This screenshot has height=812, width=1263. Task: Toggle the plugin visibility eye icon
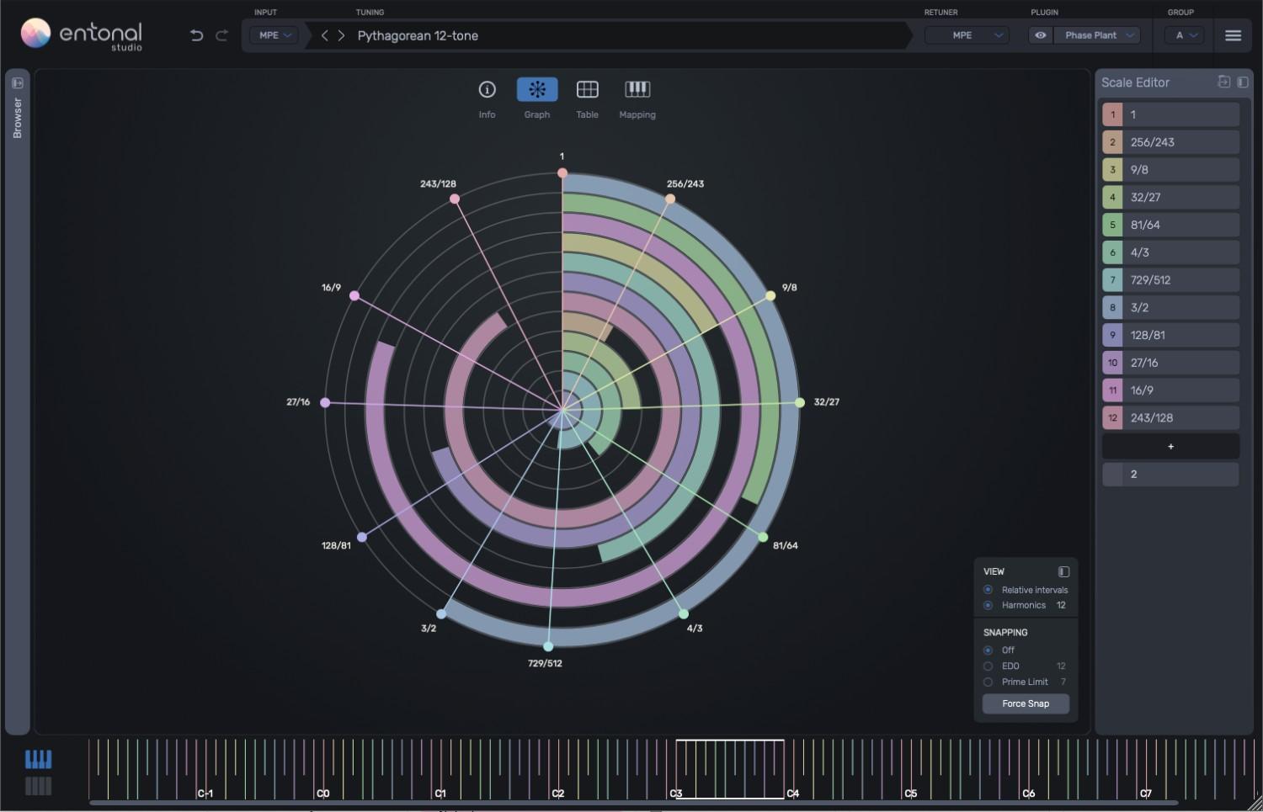point(1041,35)
